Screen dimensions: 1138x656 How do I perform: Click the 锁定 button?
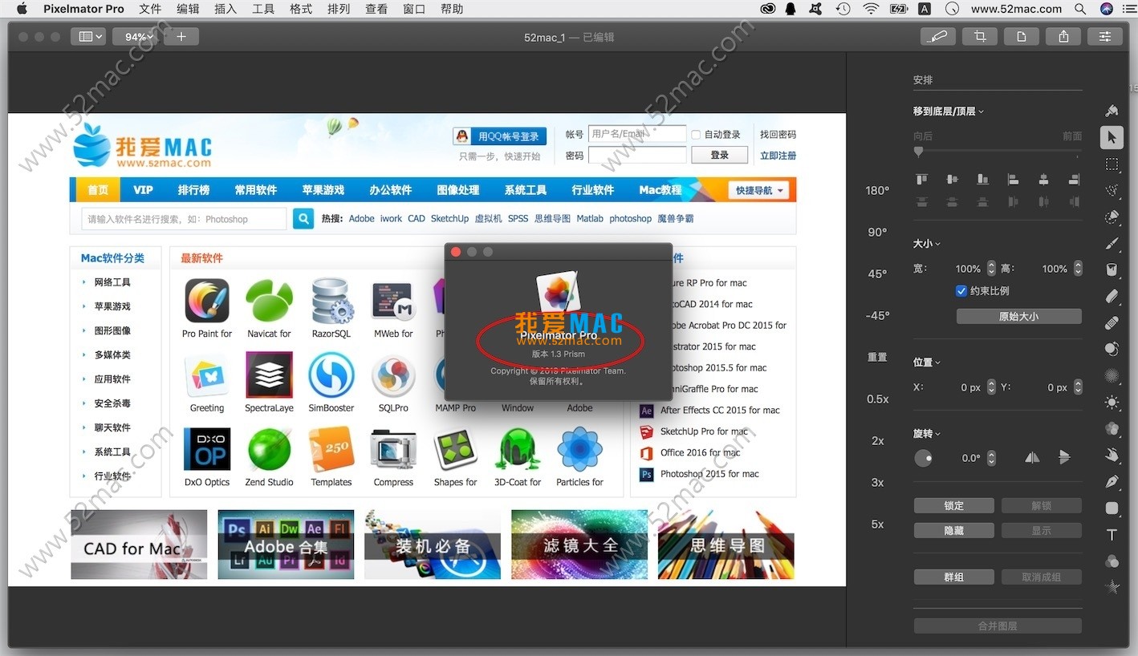point(953,505)
